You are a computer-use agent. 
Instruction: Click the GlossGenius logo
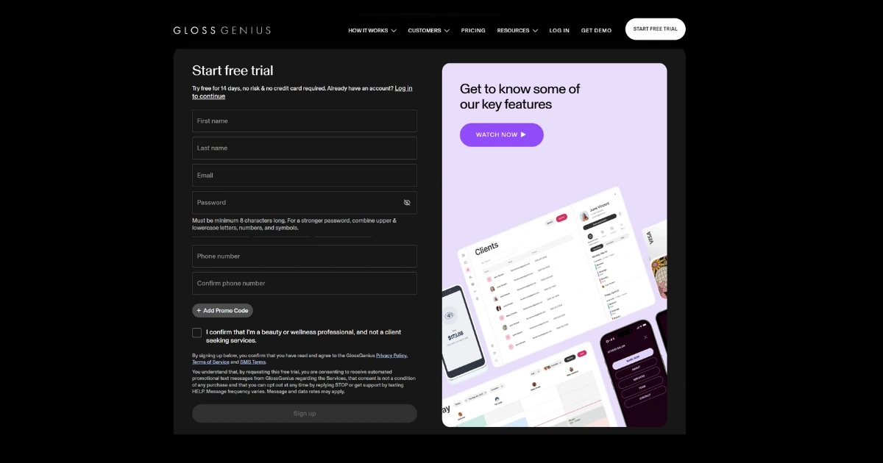pos(222,30)
